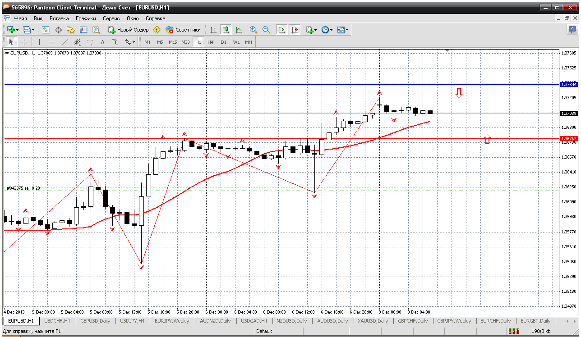
Task: Open the Market Watch panel icon
Action: coord(46,30)
